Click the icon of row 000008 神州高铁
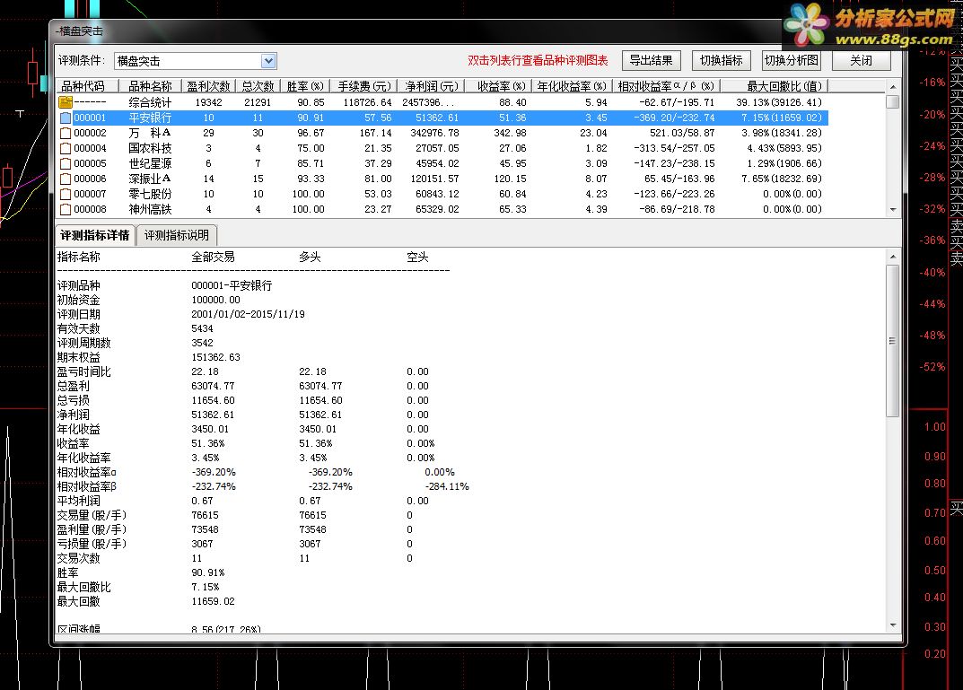963x690 pixels. point(66,209)
